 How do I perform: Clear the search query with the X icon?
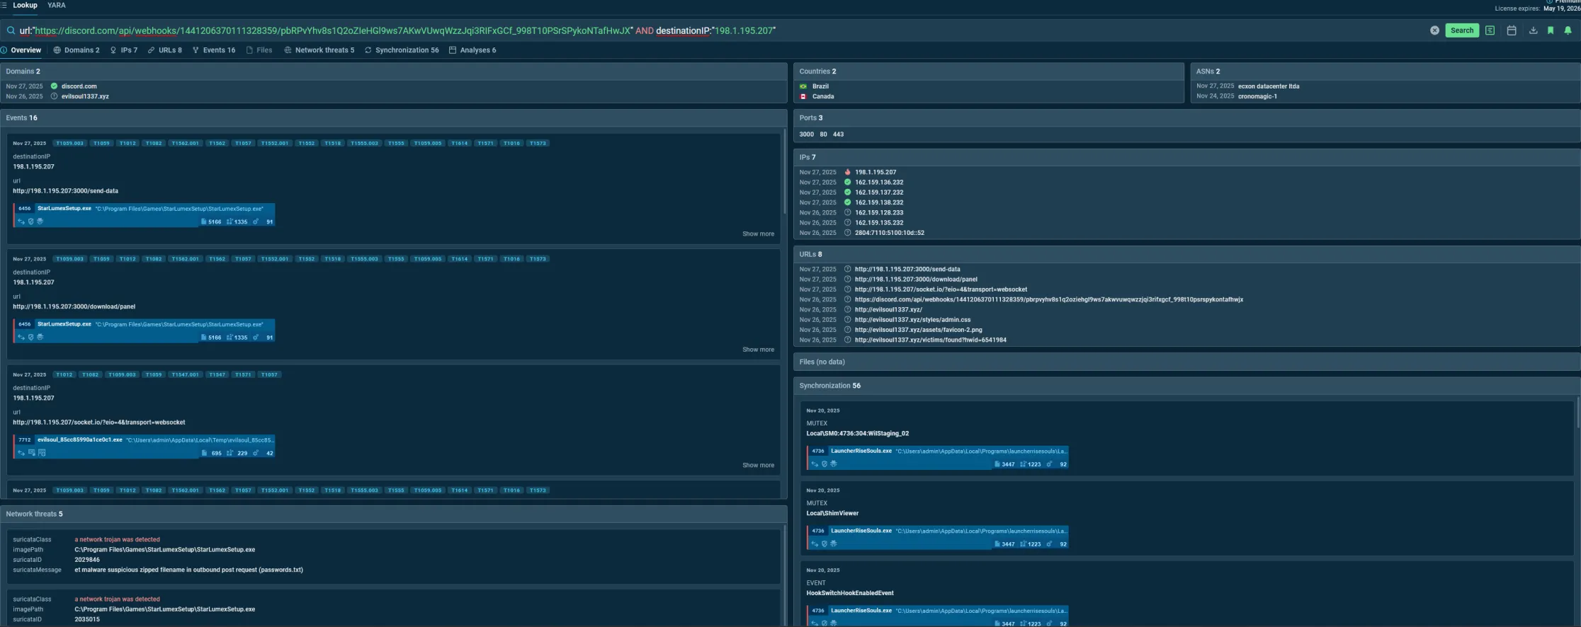coord(1434,30)
